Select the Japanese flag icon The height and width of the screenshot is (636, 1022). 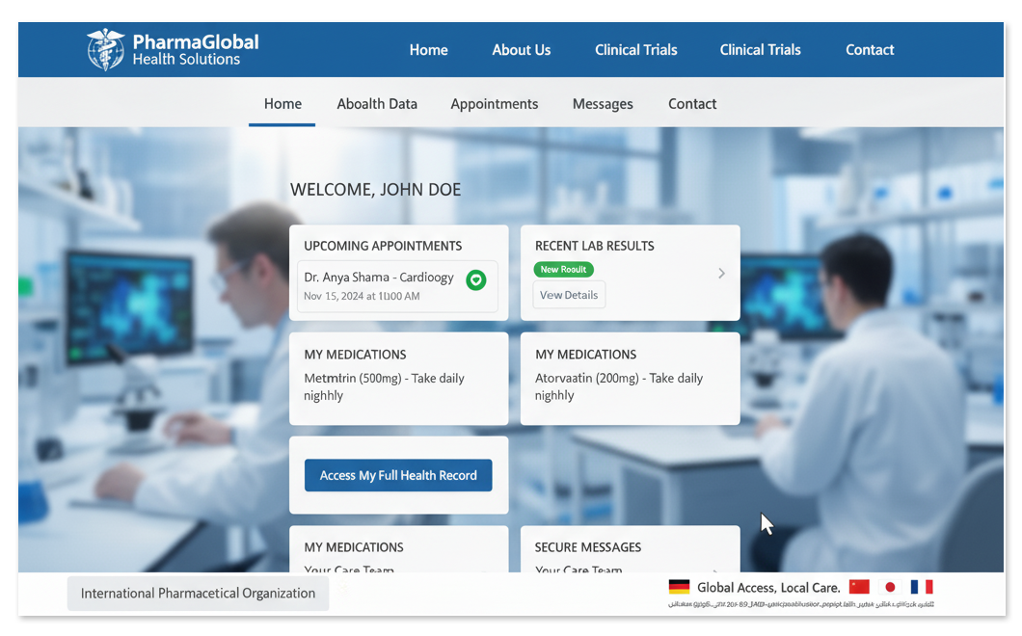click(890, 587)
